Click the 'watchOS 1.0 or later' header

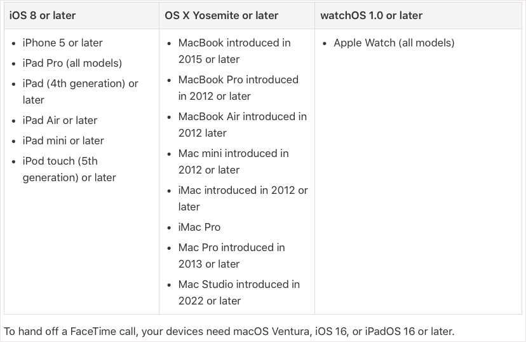(x=372, y=15)
